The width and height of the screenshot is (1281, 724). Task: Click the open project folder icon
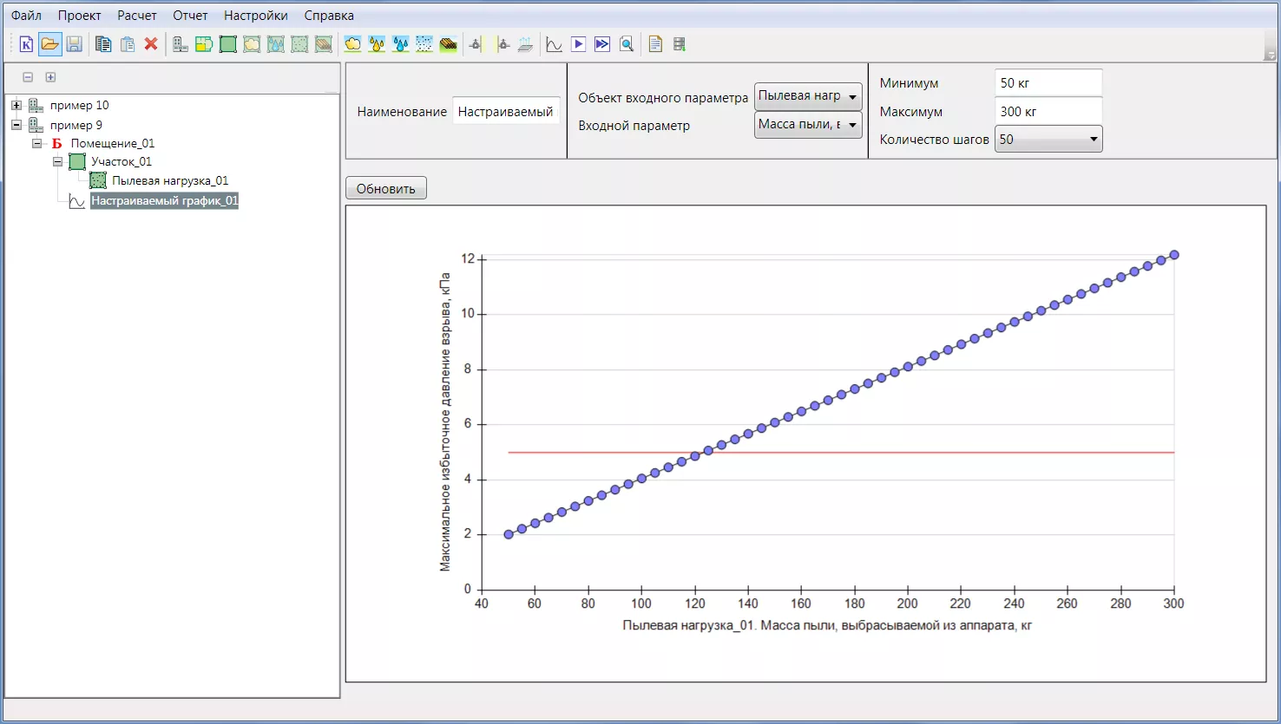pyautogui.click(x=50, y=44)
